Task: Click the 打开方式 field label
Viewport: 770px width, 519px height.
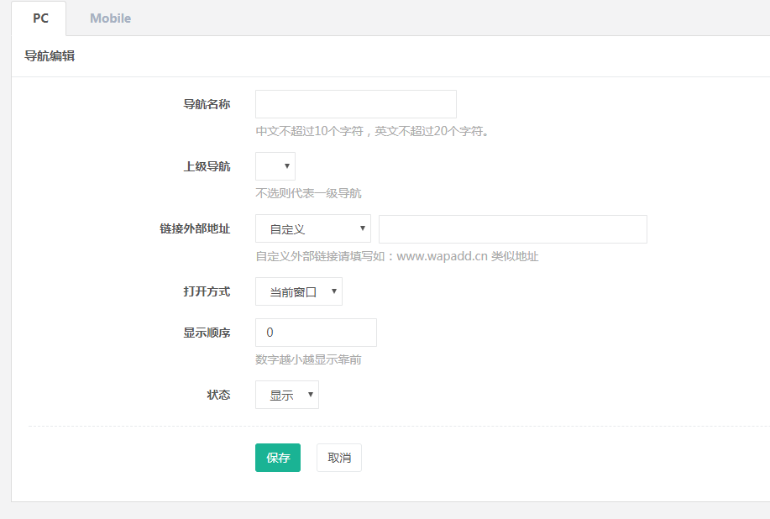Action: pos(207,291)
